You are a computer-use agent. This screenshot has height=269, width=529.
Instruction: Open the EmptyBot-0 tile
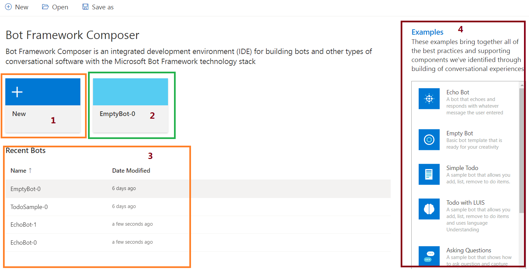point(130,105)
